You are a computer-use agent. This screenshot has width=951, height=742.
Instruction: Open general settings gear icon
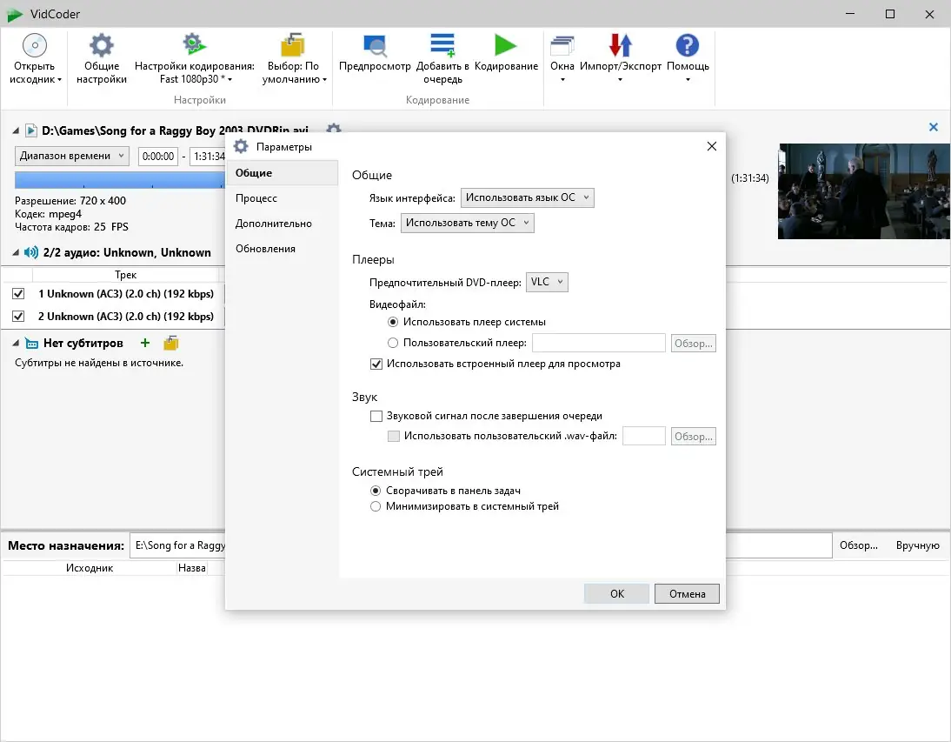[102, 45]
